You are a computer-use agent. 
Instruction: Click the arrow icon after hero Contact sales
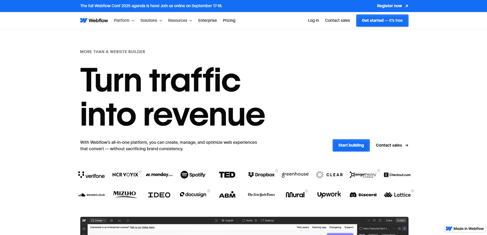coord(406,145)
